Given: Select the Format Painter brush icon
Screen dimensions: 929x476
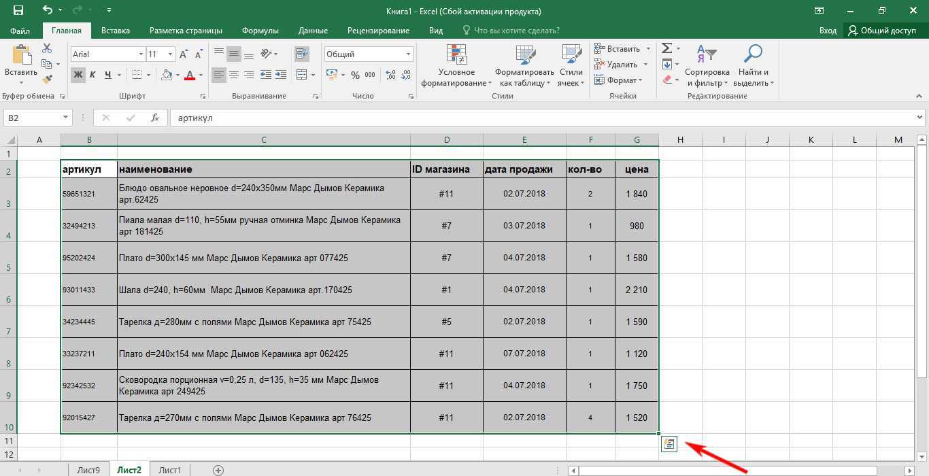Looking at the screenshot, I should point(47,80).
